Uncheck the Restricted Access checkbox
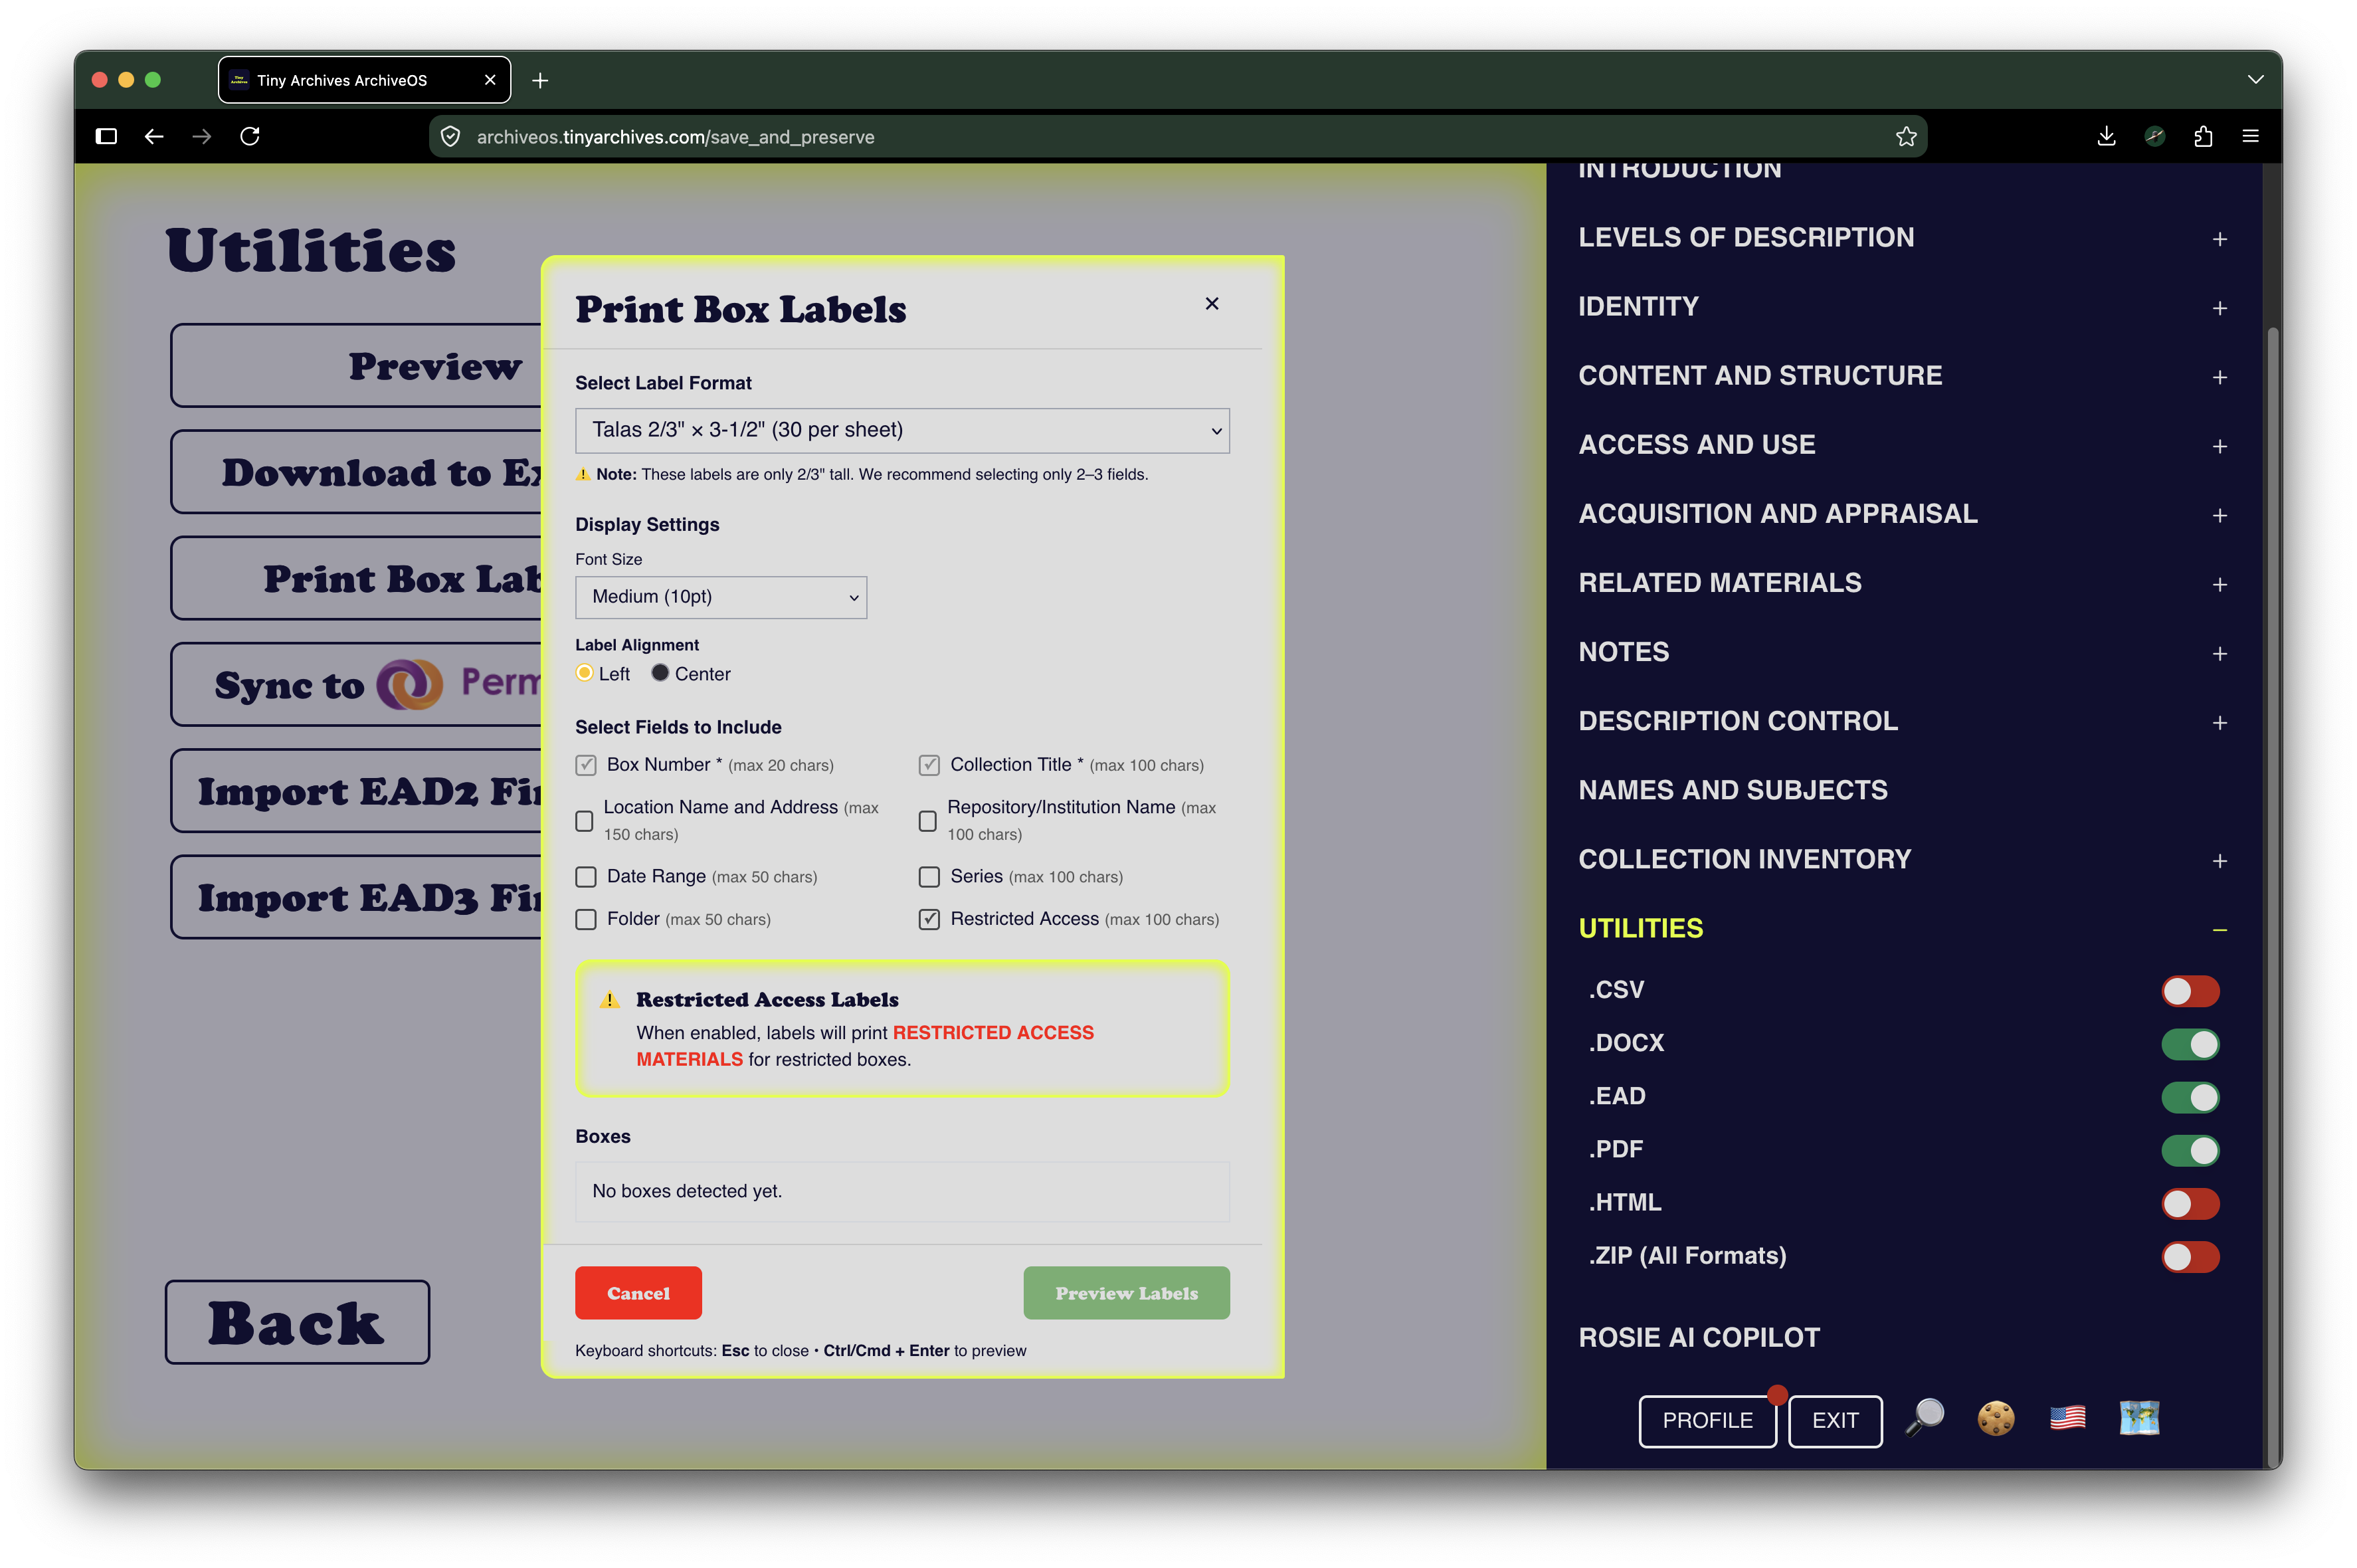 929,919
